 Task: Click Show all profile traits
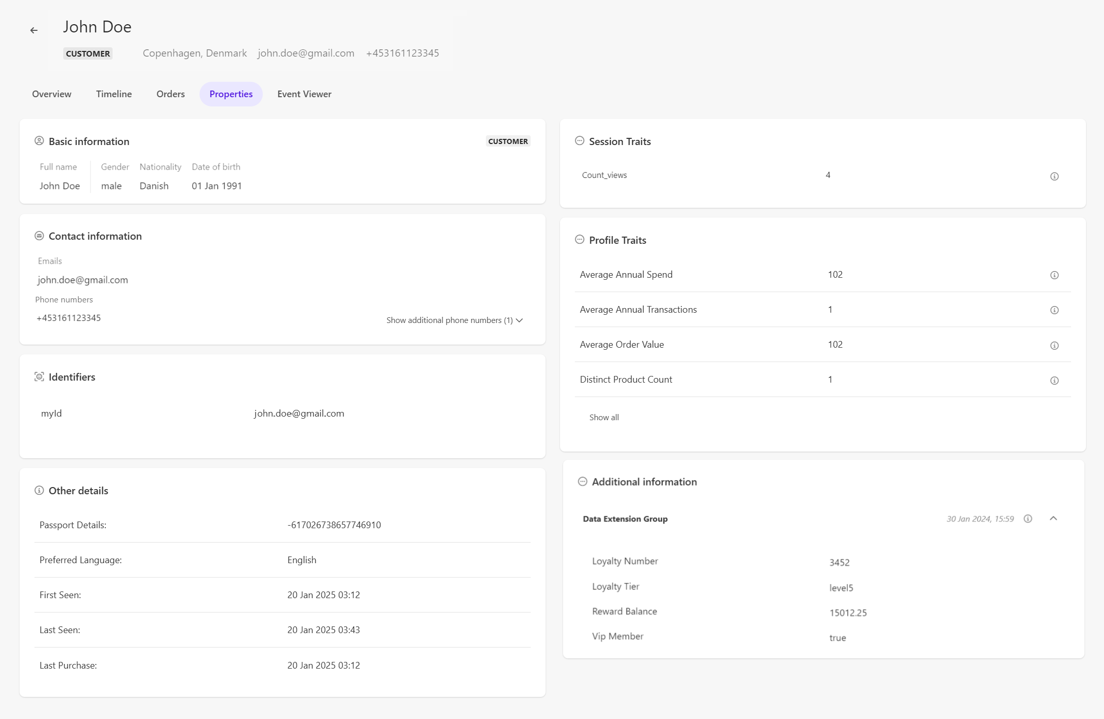click(604, 417)
